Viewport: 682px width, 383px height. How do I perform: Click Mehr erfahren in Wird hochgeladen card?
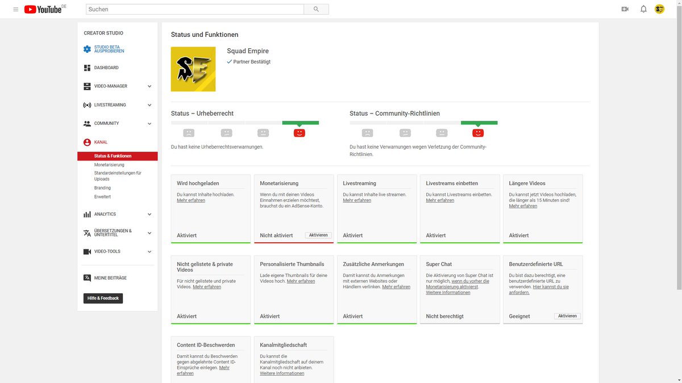(x=191, y=200)
